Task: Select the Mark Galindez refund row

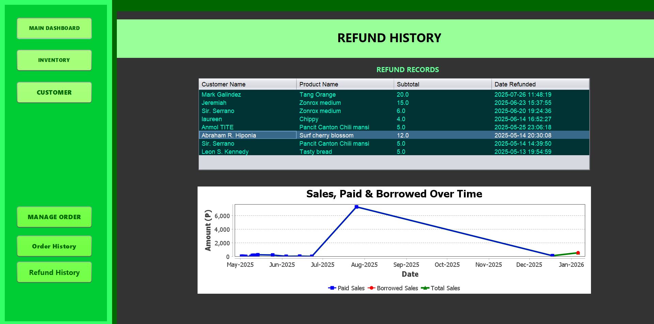Action: pyautogui.click(x=394, y=95)
